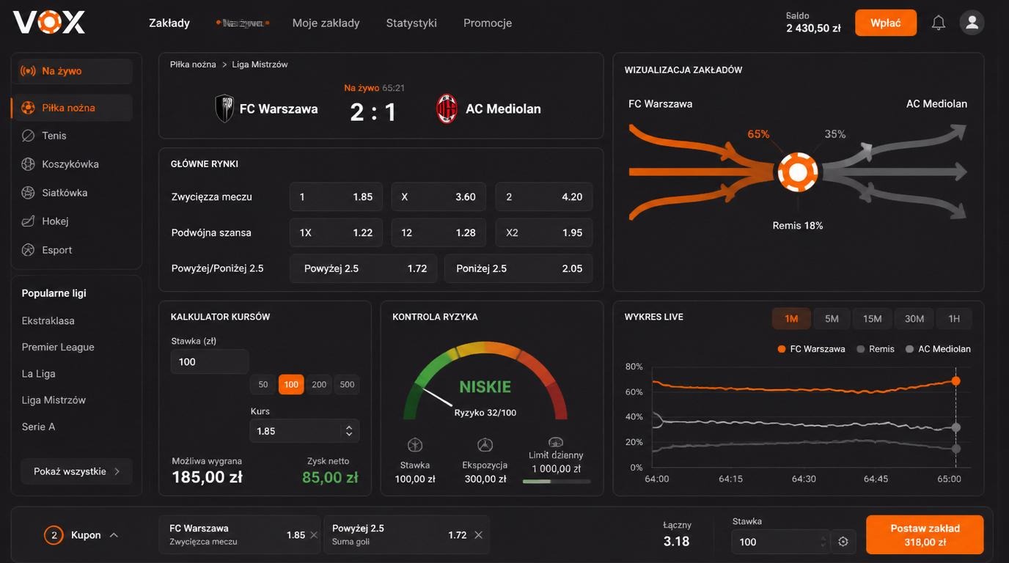This screenshot has height=563, width=1009.
Task: Select the 15M chart interval tab
Action: pos(872,319)
